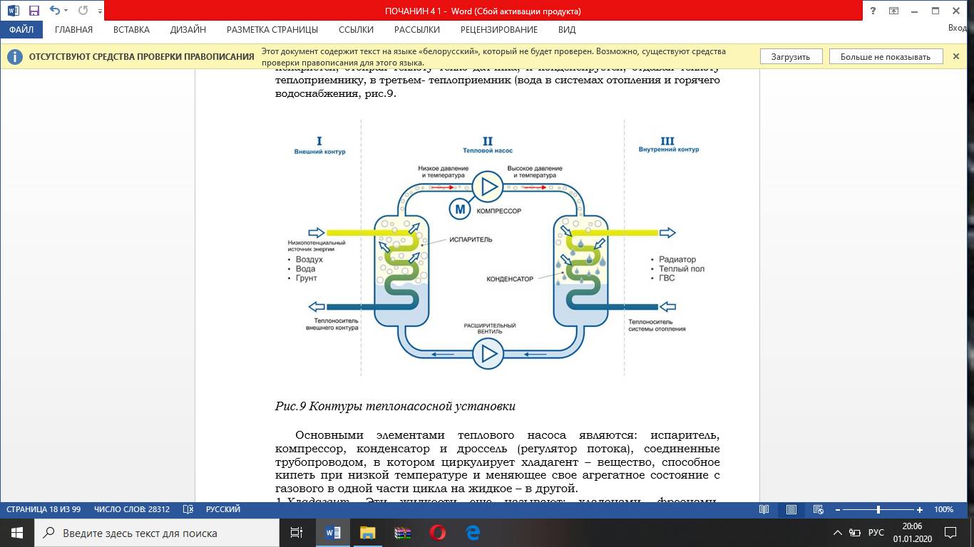Open the proofing errors icon in status bar
This screenshot has width=974, height=547.
[188, 509]
